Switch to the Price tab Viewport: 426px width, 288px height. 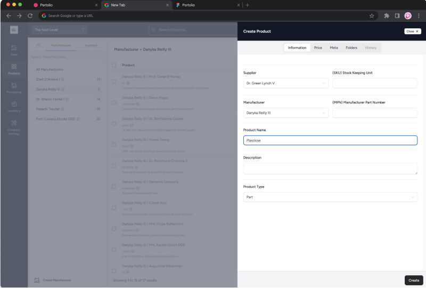(318, 48)
